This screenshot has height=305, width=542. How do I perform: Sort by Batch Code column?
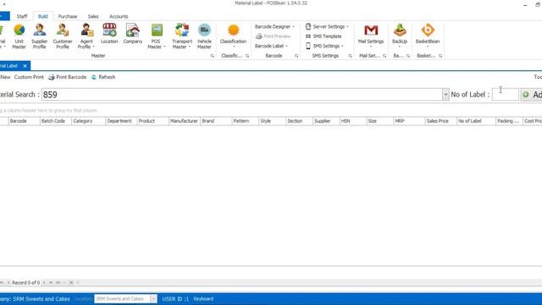pyautogui.click(x=55, y=121)
